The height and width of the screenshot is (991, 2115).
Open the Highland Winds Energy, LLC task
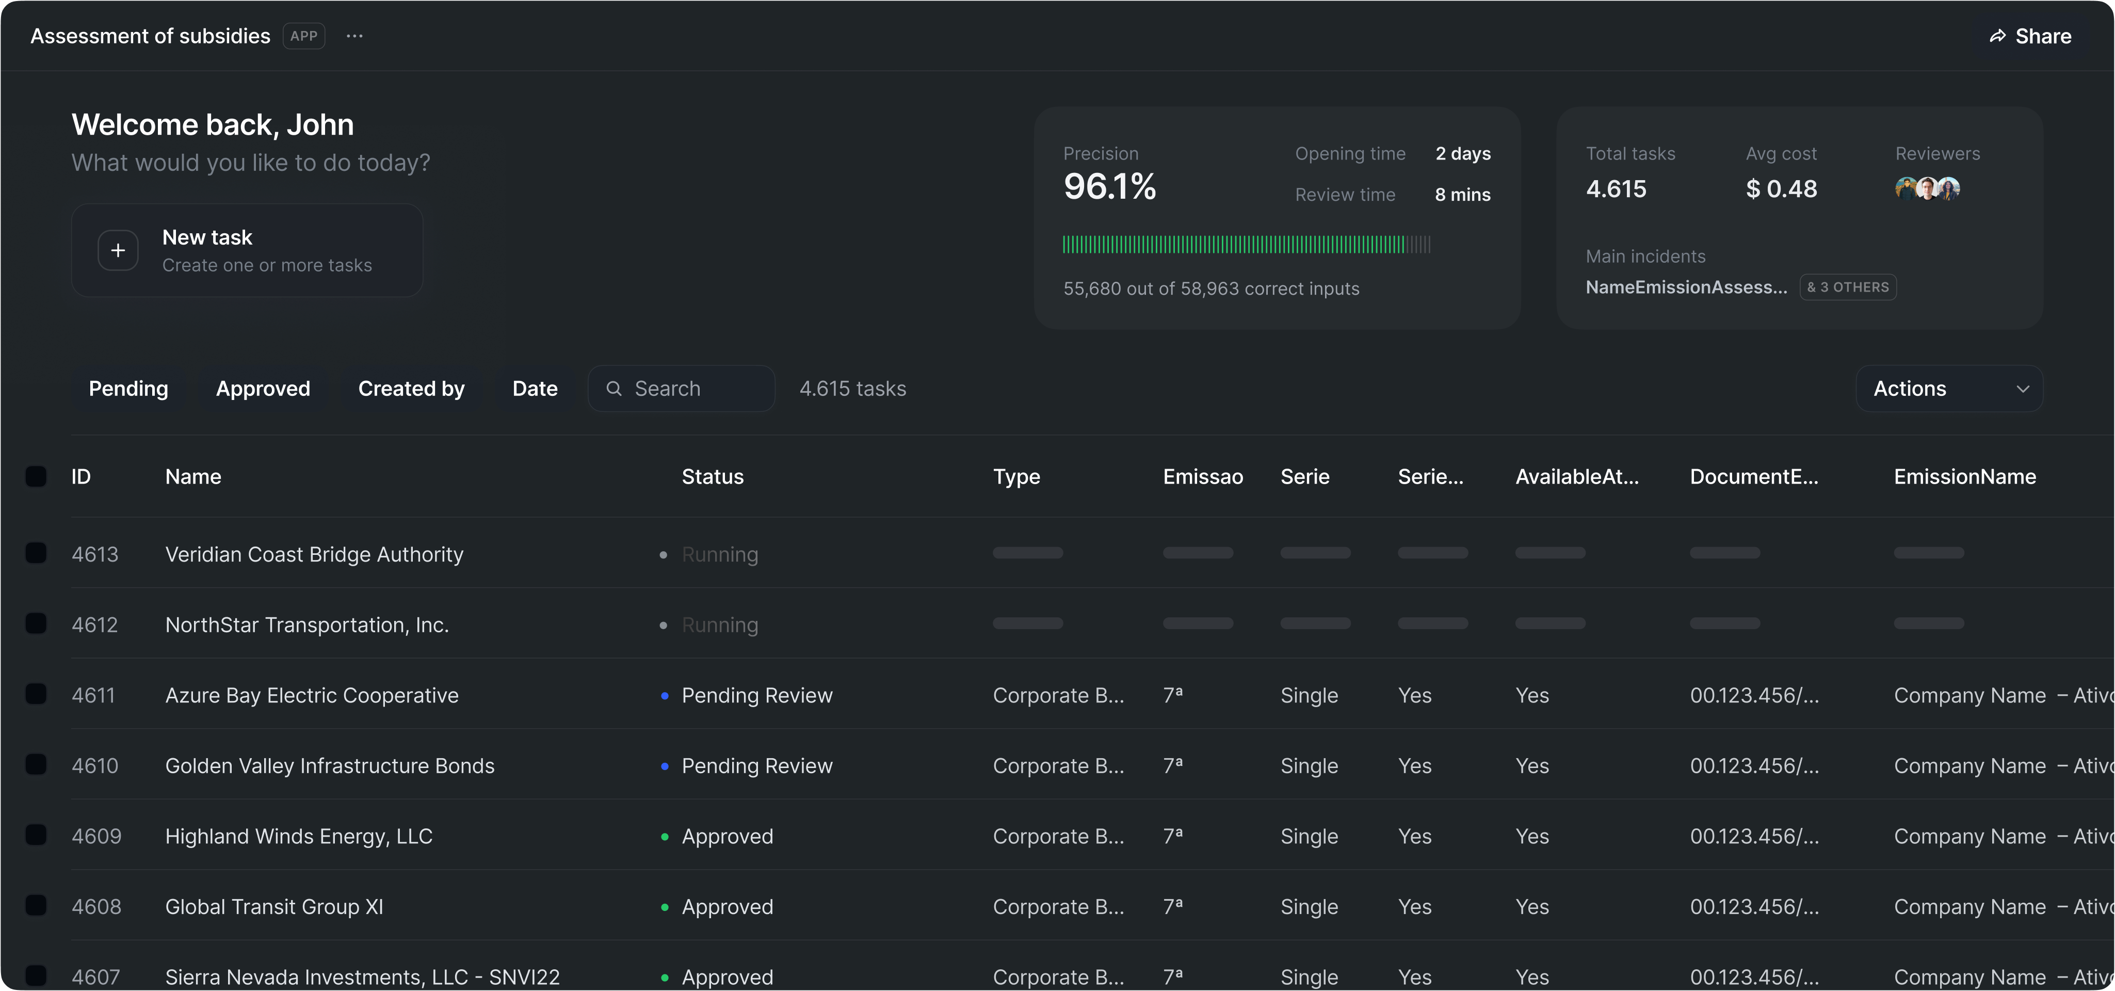[299, 837]
